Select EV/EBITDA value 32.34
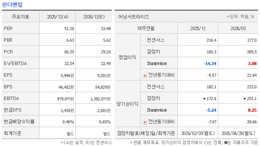This screenshot has height=147, width=260. tap(69, 64)
